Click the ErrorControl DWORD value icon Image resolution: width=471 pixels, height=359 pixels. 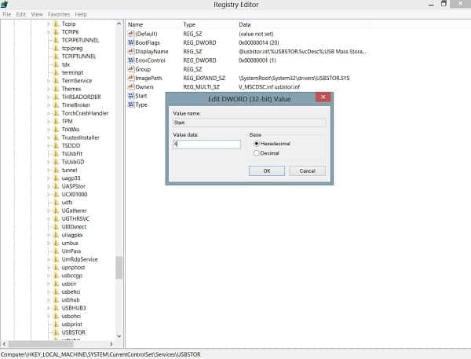click(131, 60)
